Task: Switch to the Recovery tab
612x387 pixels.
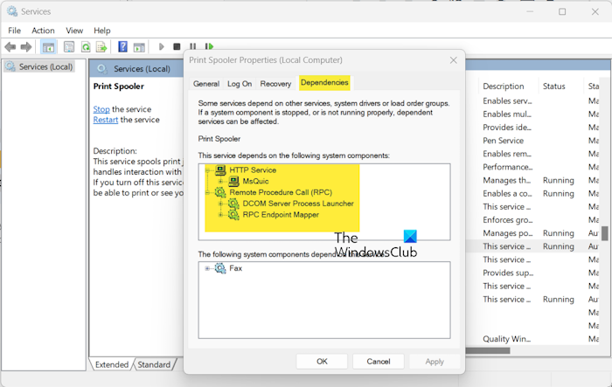Action: coord(275,84)
